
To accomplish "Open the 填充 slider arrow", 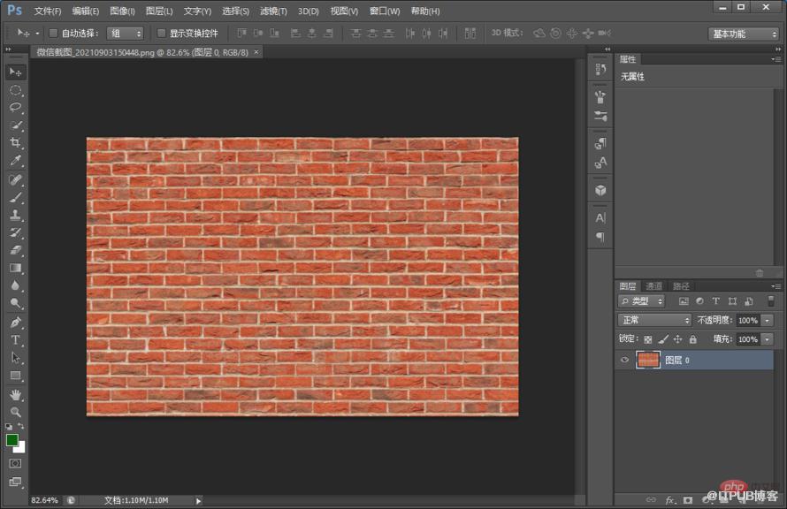I will point(767,339).
